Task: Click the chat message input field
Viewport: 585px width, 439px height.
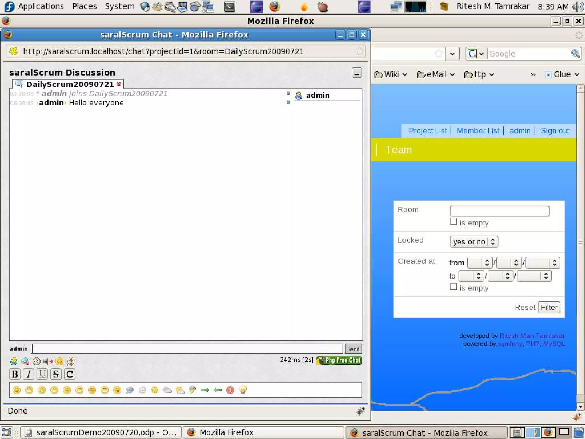Action: point(187,349)
